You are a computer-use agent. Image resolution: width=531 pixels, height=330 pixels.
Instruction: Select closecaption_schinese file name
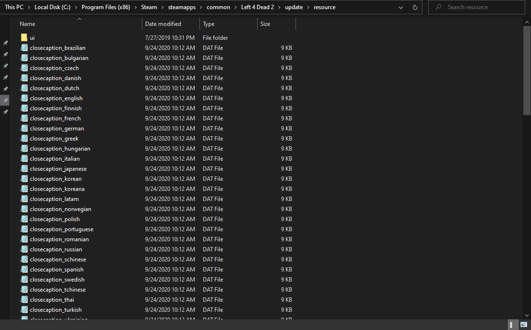tap(58, 259)
